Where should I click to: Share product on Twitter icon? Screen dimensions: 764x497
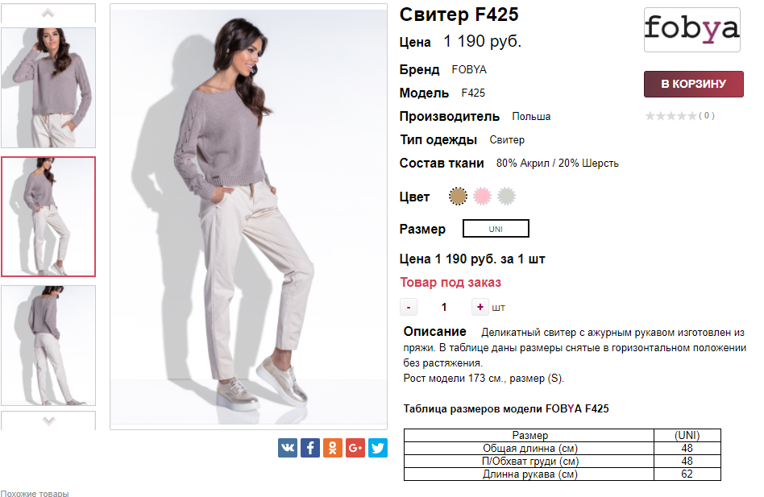(378, 448)
